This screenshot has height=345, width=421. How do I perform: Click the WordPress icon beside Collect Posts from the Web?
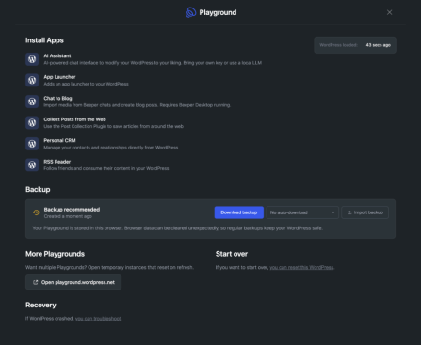[x=32, y=122]
